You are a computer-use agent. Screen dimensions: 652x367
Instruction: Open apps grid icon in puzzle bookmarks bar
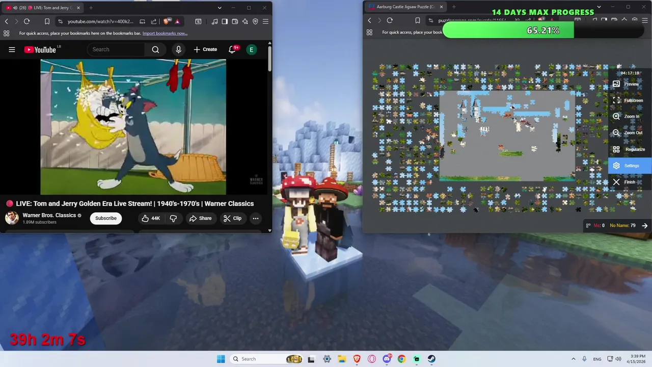tap(370, 32)
